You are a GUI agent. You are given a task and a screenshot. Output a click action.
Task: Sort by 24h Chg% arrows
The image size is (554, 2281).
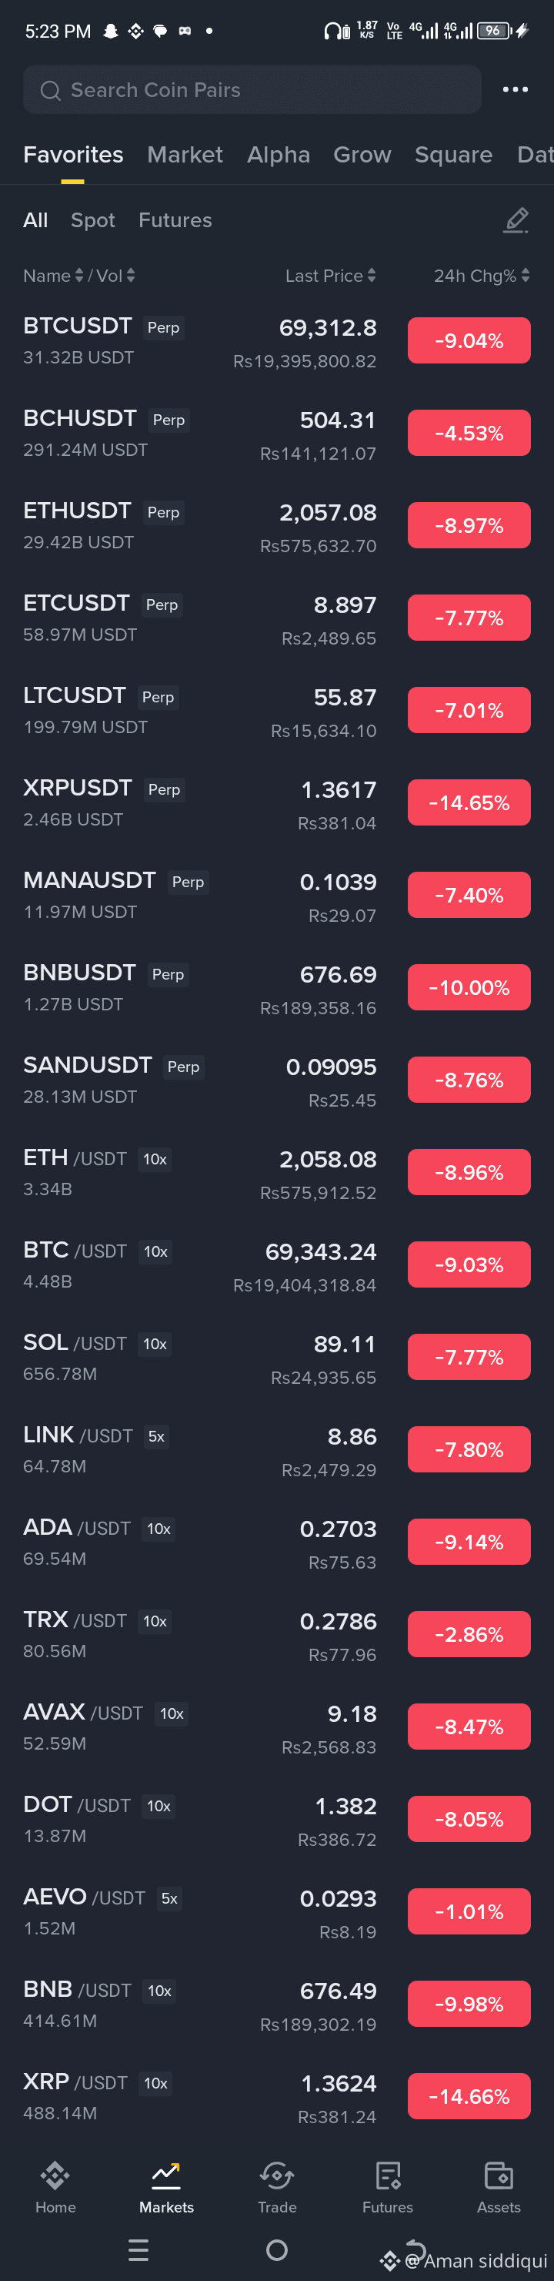pyautogui.click(x=526, y=276)
